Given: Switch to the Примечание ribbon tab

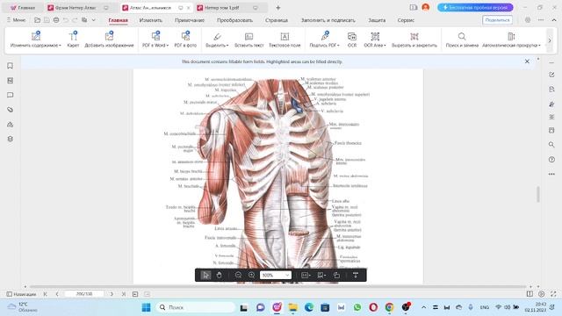Looking at the screenshot, I should pyautogui.click(x=190, y=20).
